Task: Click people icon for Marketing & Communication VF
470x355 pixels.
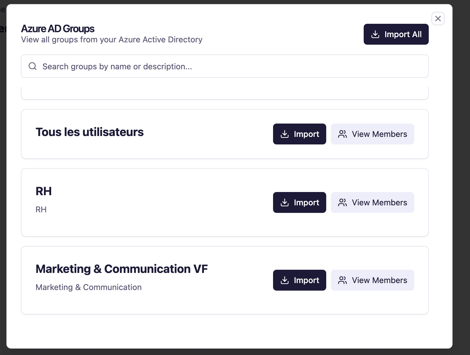Action: pyautogui.click(x=342, y=280)
